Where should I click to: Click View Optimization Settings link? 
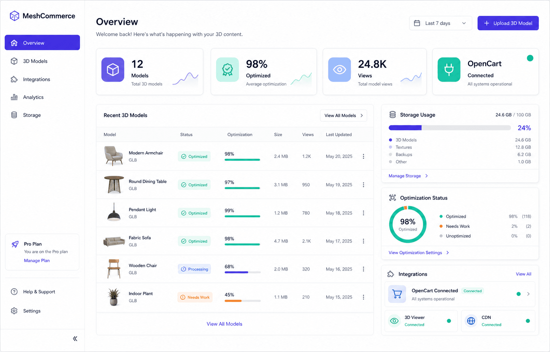tap(419, 253)
